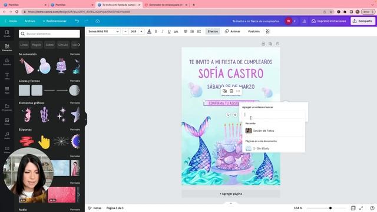Delete the selected element trash icon
The width and height of the screenshot is (377, 212).
tap(232, 91)
